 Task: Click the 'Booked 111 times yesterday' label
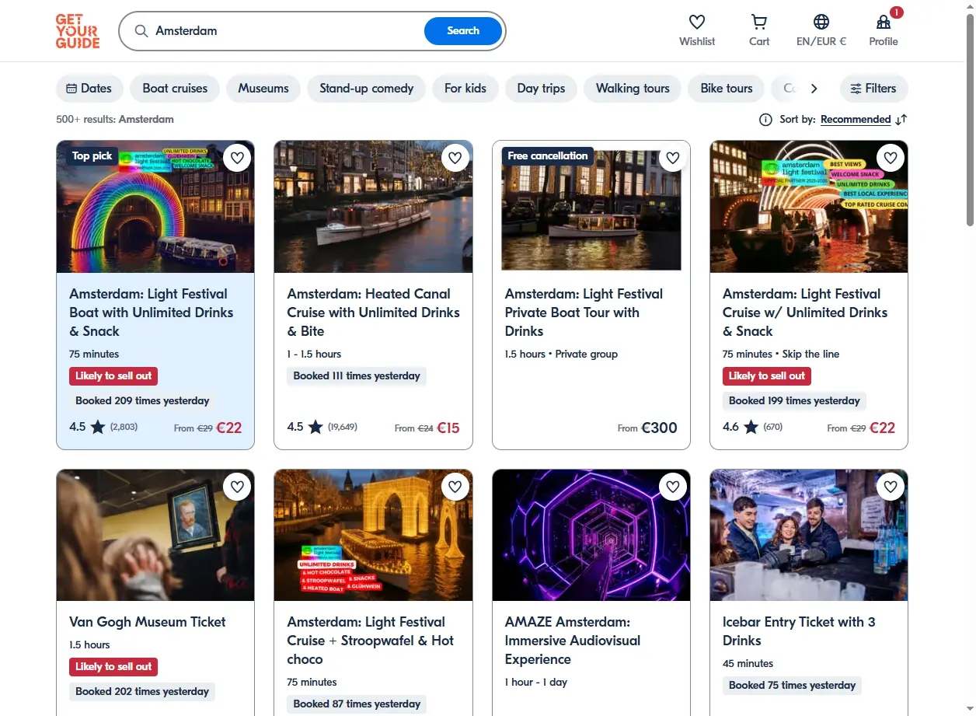(357, 376)
